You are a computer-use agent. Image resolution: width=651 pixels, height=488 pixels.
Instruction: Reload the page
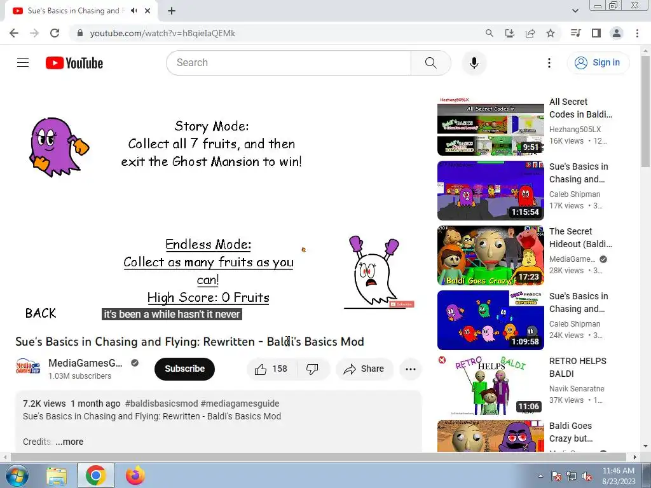click(55, 33)
